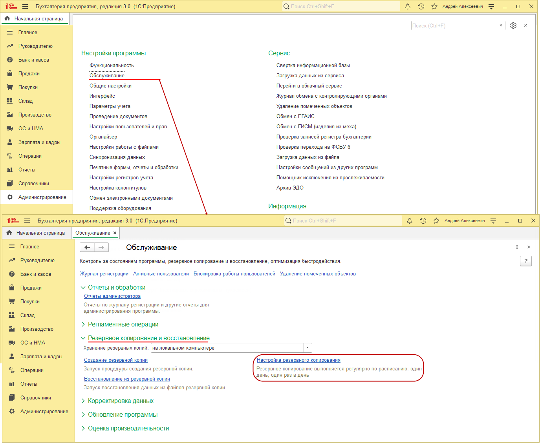This screenshot has width=540, height=443.
Task: Open help question mark button
Action: tap(526, 261)
